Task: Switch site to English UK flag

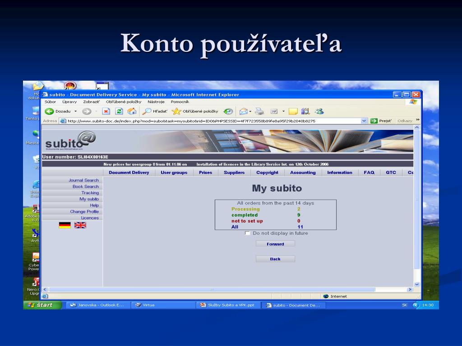Action: (x=80, y=225)
